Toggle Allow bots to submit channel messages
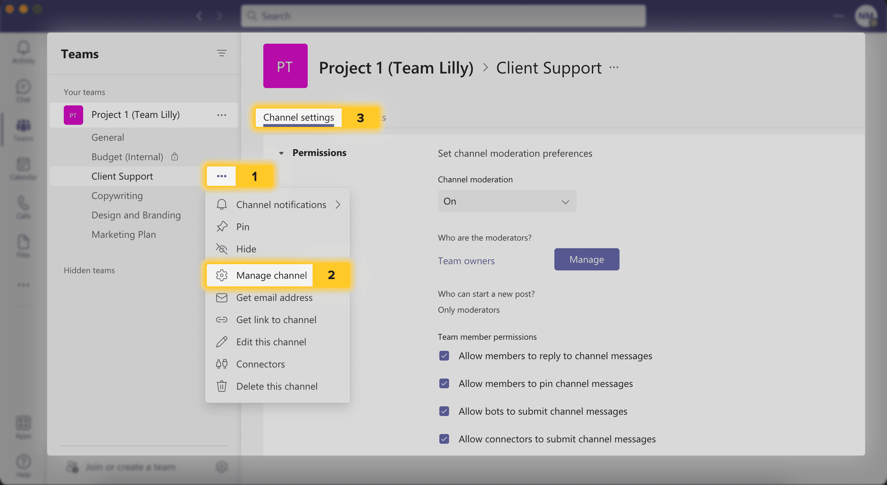This screenshot has width=887, height=485. point(444,411)
